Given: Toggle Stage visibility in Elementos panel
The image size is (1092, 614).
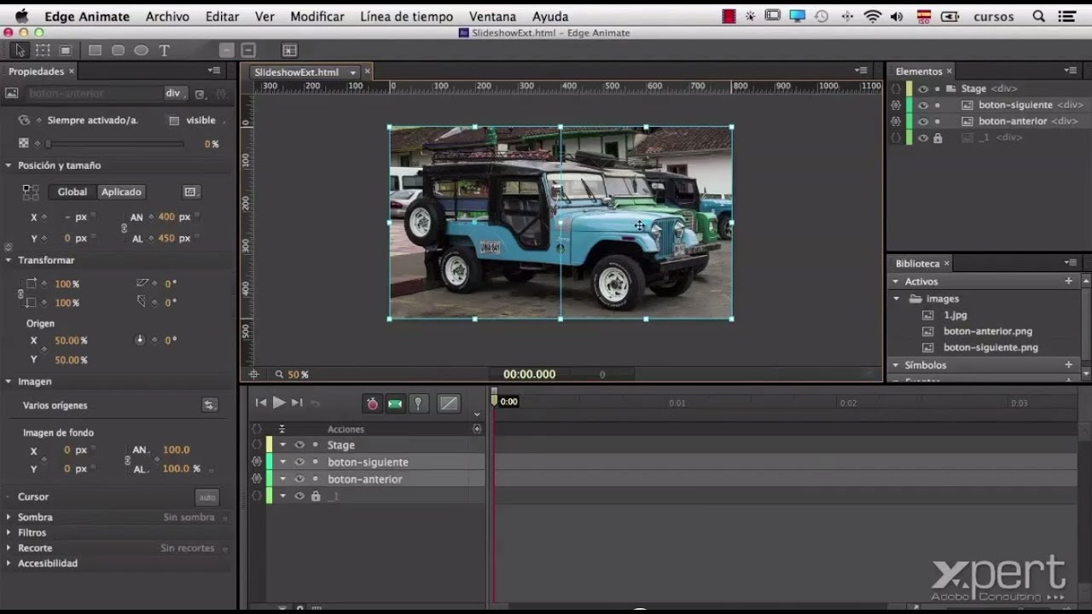Looking at the screenshot, I should (x=923, y=89).
